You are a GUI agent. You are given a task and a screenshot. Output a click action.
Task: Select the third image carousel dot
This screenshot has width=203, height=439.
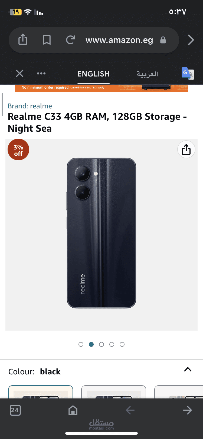(x=101, y=344)
